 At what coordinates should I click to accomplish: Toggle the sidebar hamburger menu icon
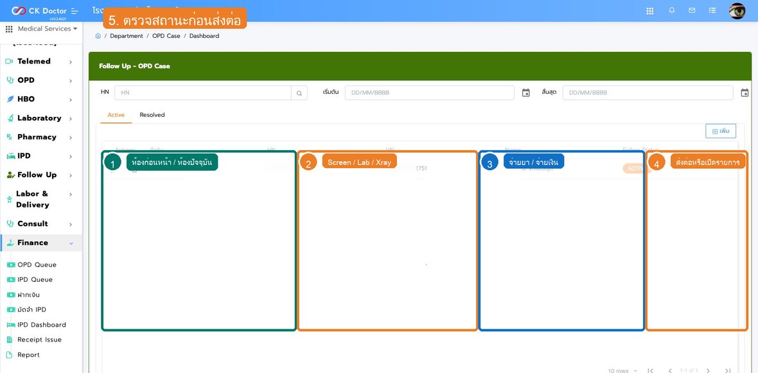coord(75,11)
